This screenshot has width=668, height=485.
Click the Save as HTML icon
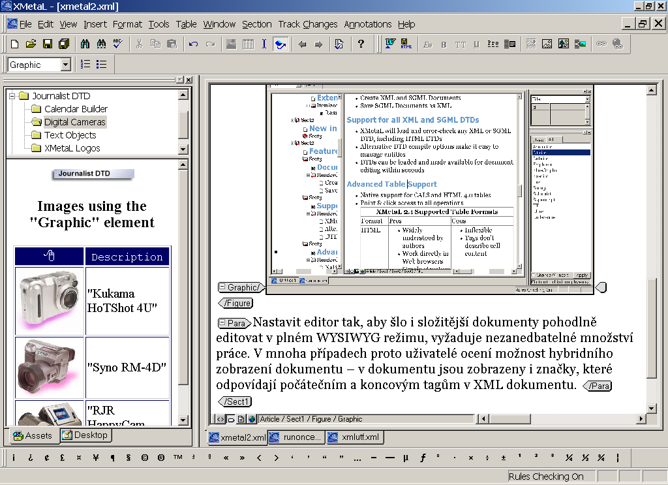(x=406, y=44)
